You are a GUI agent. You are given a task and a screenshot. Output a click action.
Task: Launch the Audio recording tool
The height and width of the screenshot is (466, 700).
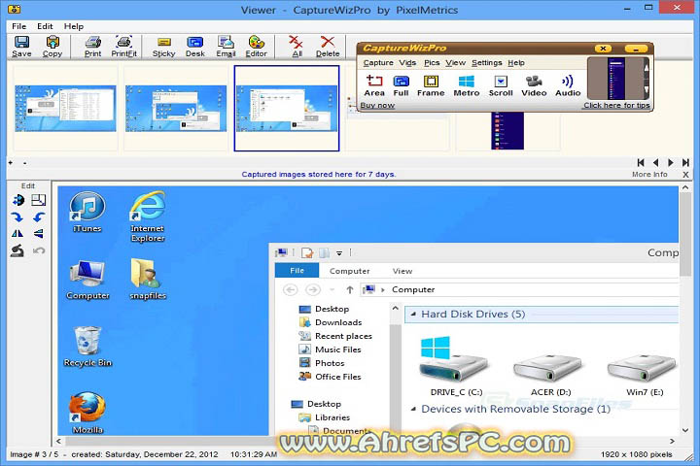coord(568,85)
